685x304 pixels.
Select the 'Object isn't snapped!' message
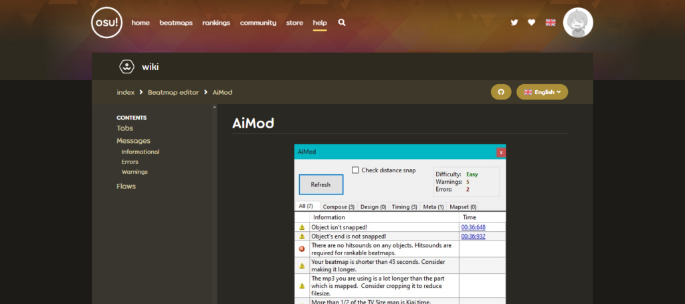tap(339, 227)
